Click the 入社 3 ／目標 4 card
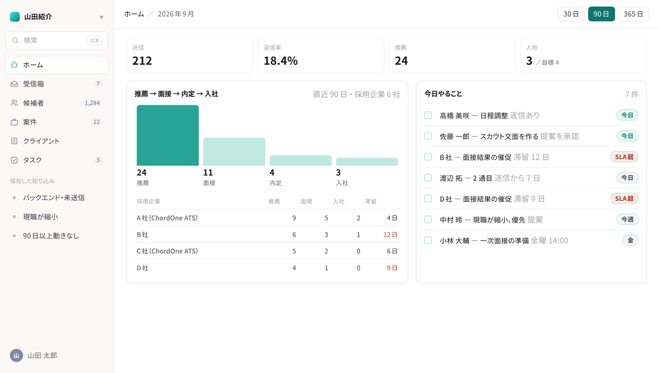Image resolution: width=659 pixels, height=373 pixels. tap(583, 56)
